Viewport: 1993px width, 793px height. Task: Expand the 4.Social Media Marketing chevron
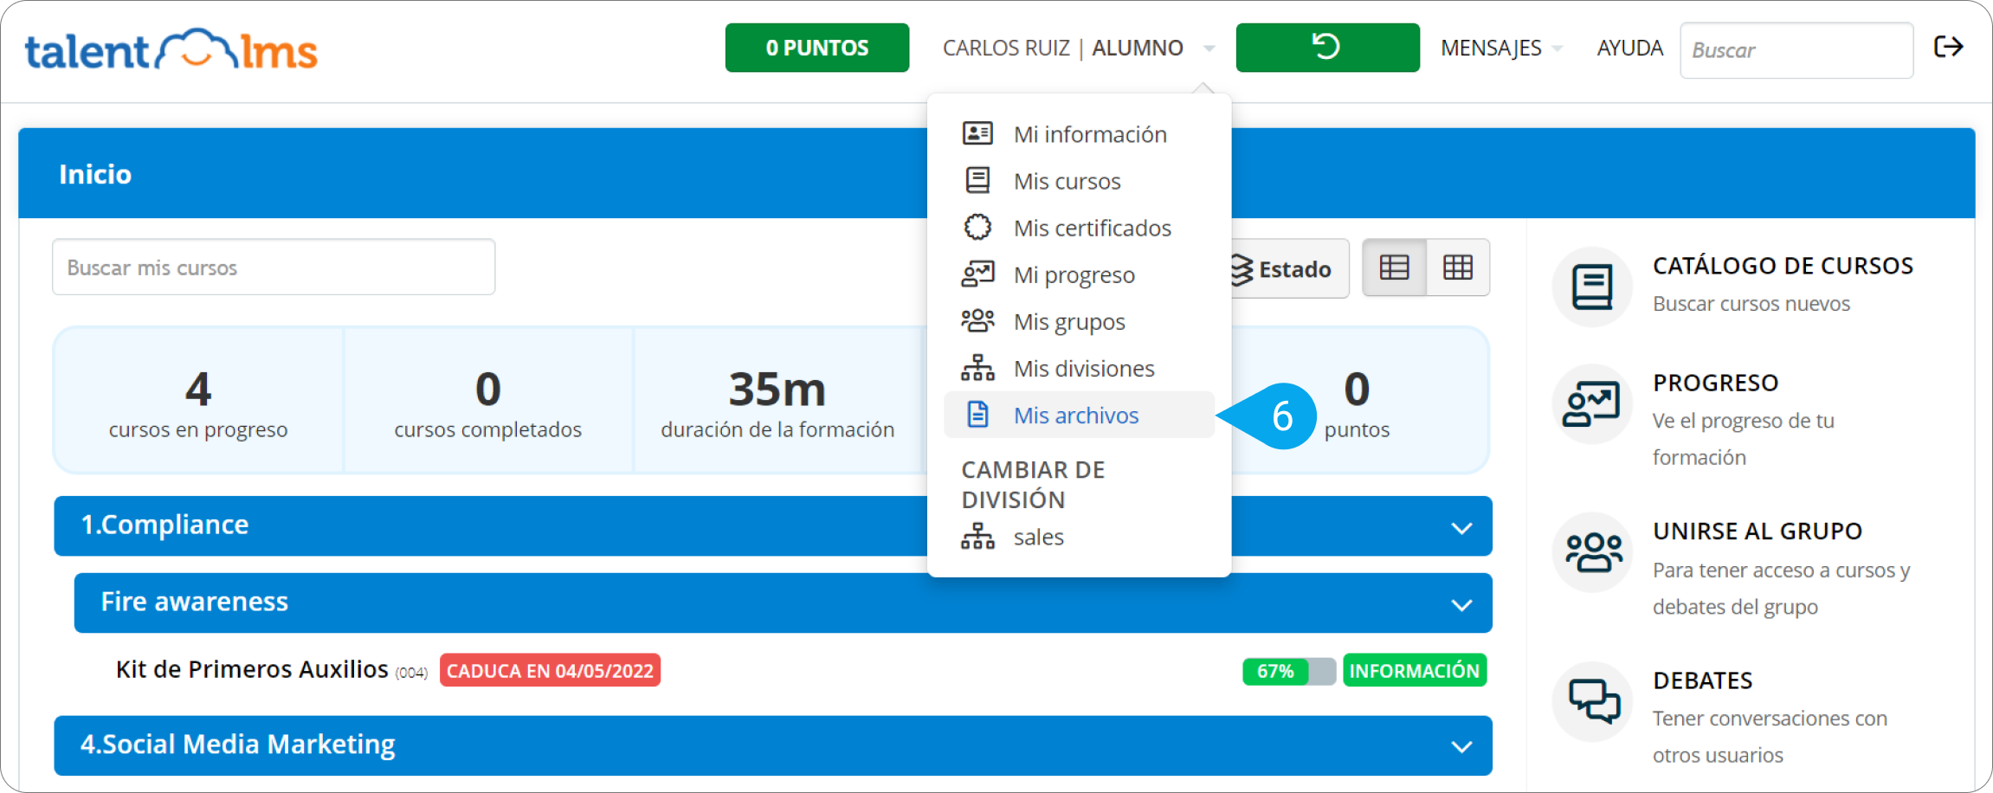coord(1461,746)
